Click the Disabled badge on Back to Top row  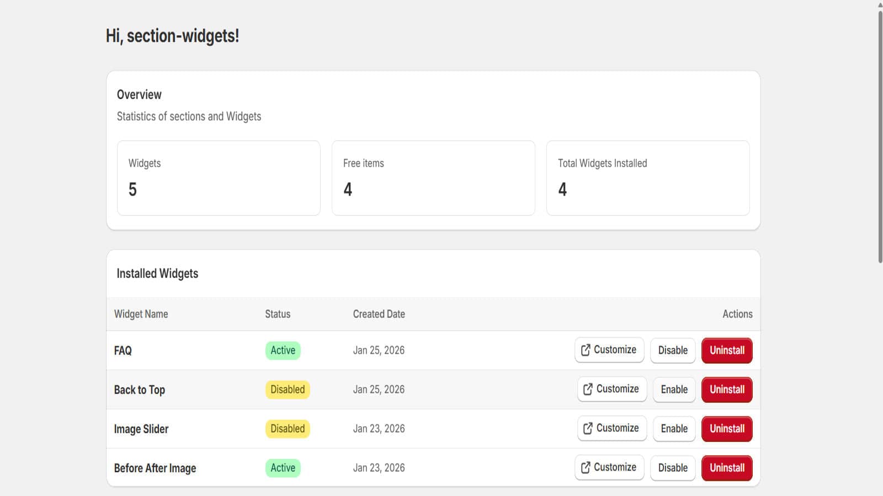287,389
